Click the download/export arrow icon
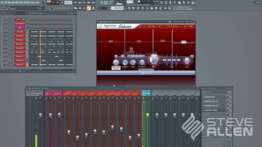Image resolution: width=262 pixels, height=147 pixels. coord(193,3)
